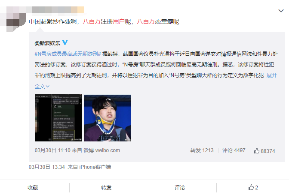The image size is (289, 195).
Task: Click the 收藏 button
Action: pos(33,187)
